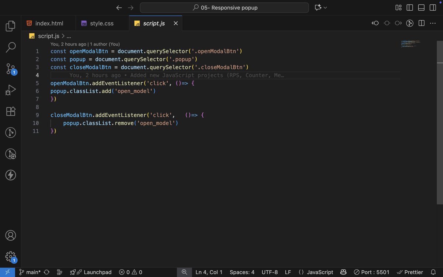Synchronize changes icon in status bar
The image size is (443, 277).
pos(47,272)
